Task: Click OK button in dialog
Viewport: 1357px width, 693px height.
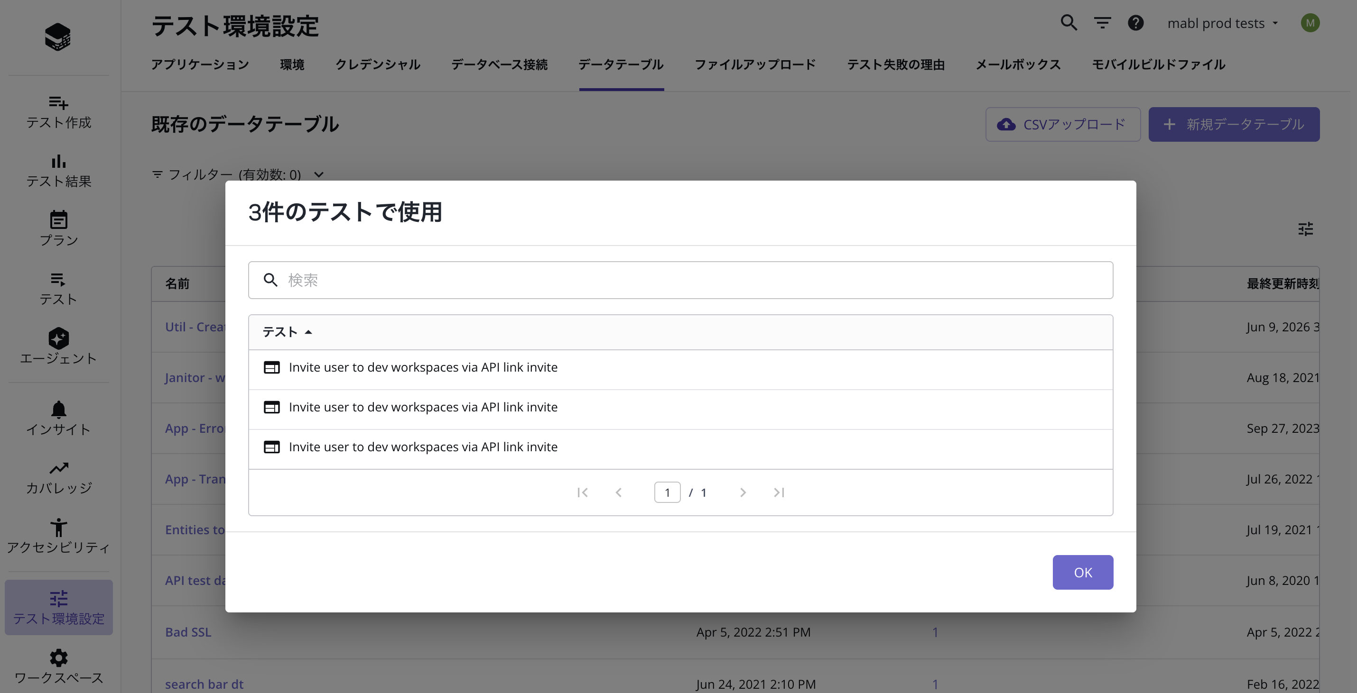Action: tap(1083, 573)
